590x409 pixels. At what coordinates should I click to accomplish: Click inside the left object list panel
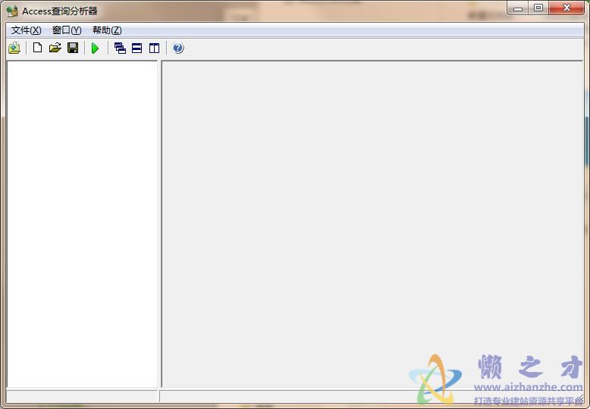(x=82, y=224)
